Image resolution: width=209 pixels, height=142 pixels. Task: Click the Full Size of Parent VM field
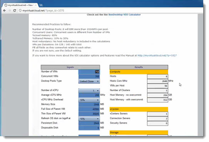(89, 109)
